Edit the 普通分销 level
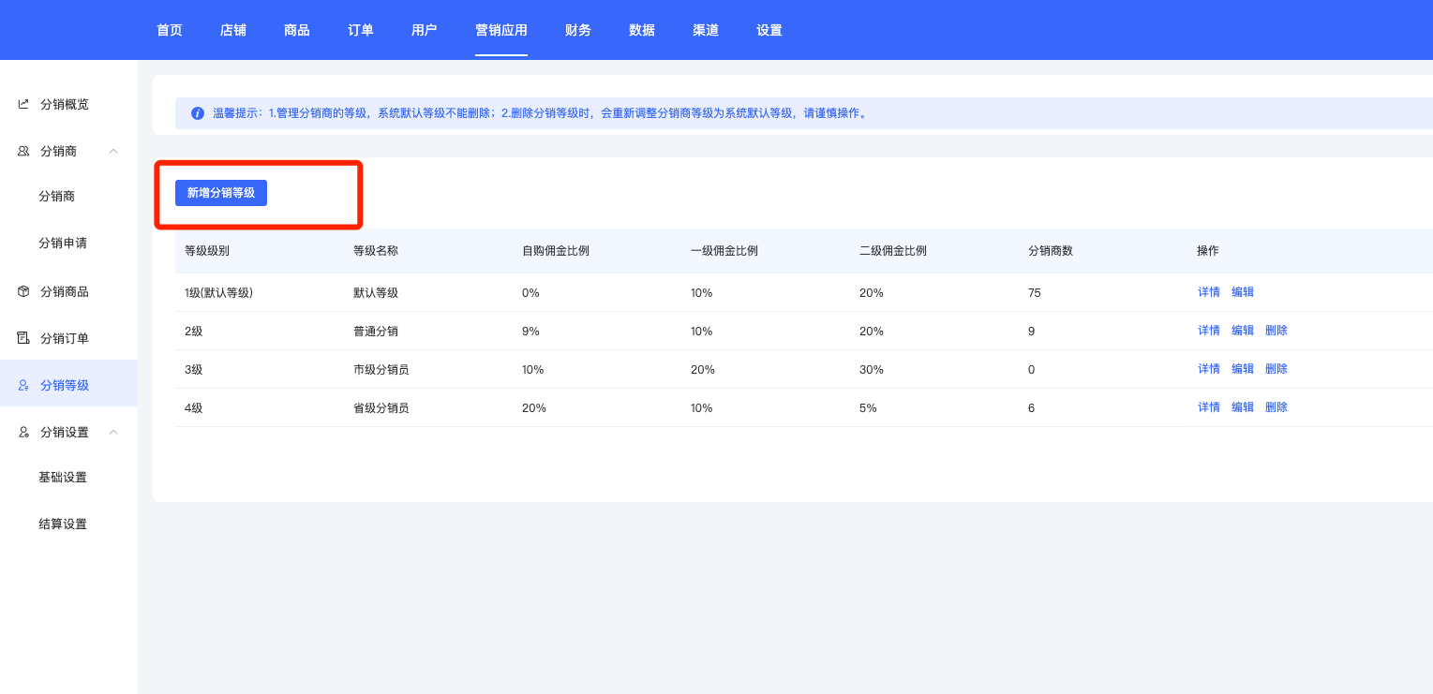This screenshot has width=1433, height=694. [1243, 331]
